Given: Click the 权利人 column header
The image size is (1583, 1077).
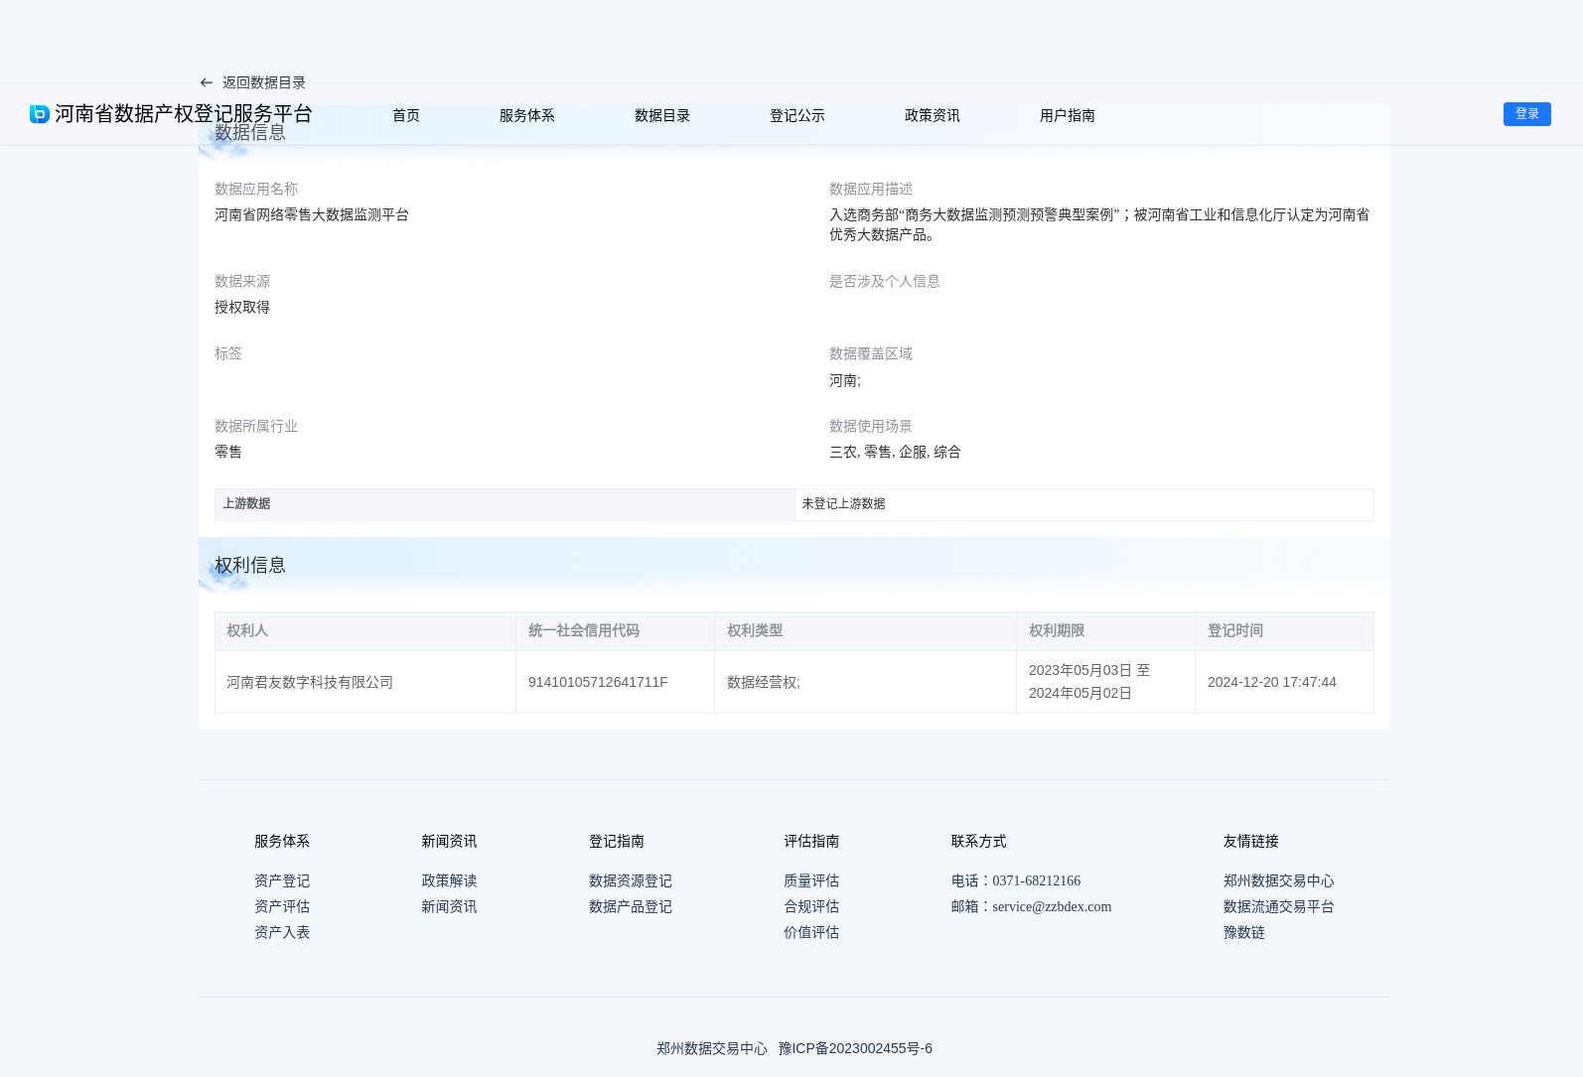Looking at the screenshot, I should pos(365,631).
